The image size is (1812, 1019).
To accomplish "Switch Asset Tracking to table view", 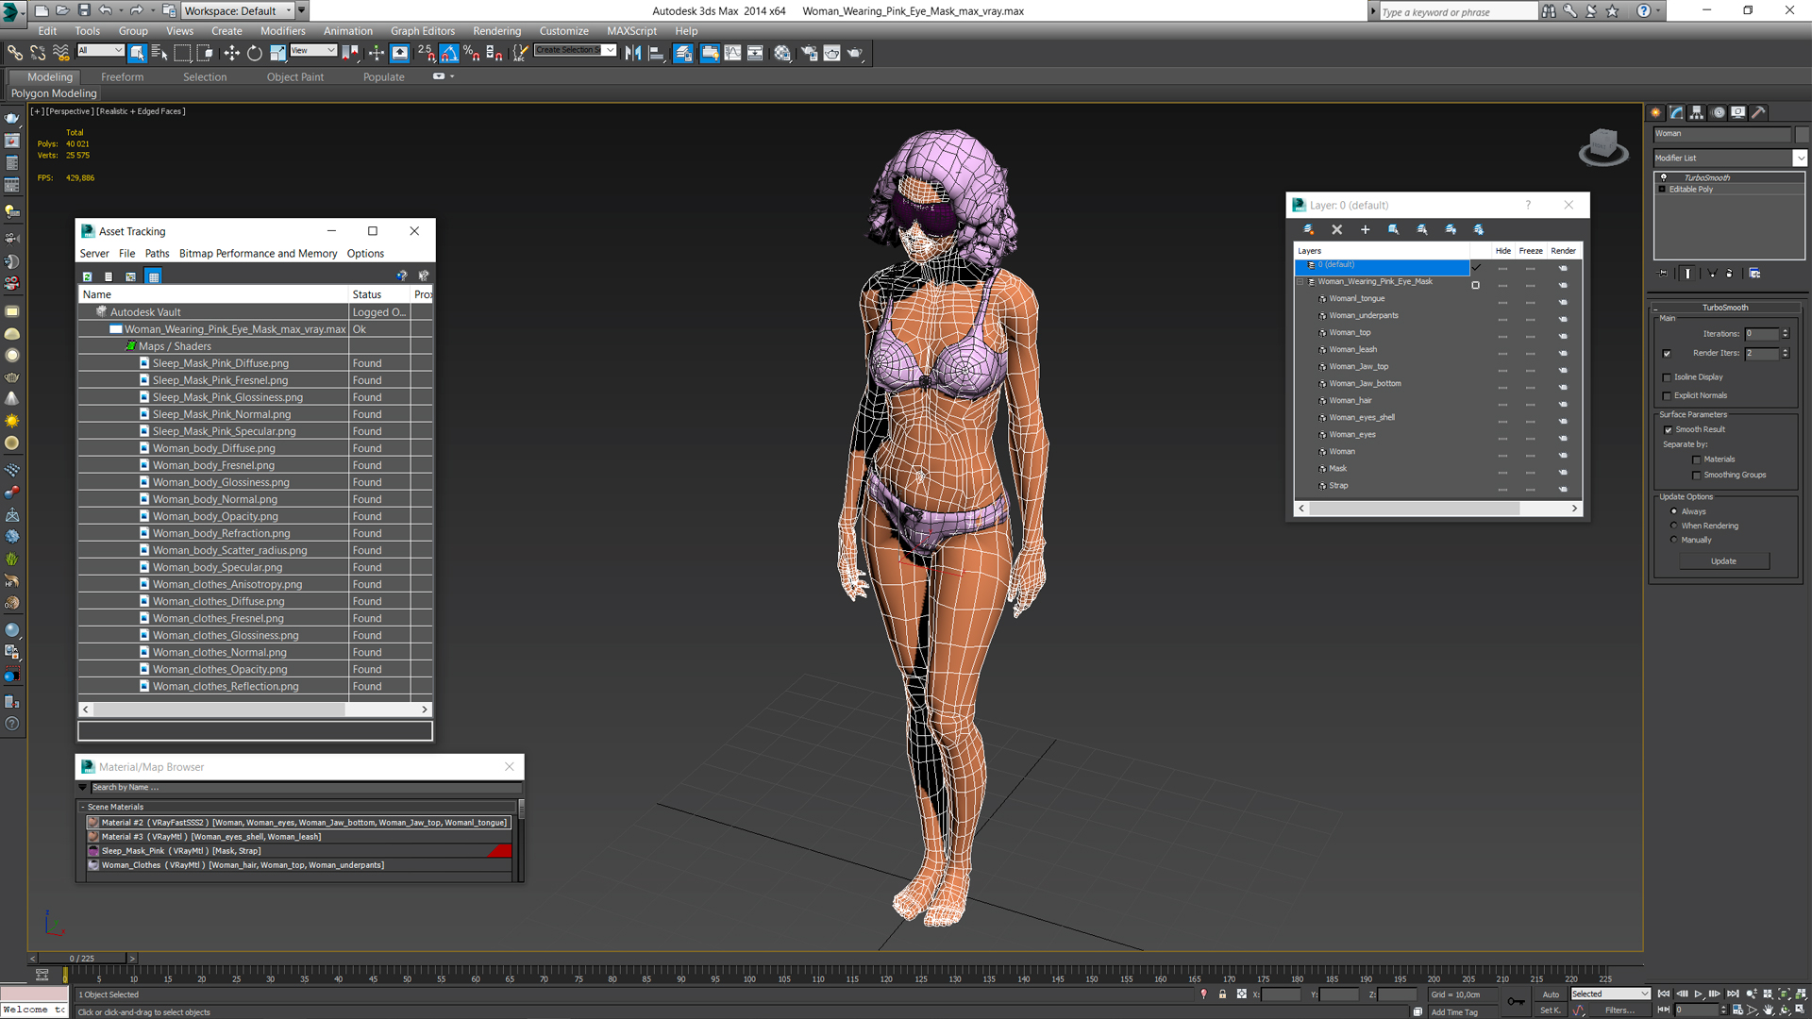I will tap(154, 276).
